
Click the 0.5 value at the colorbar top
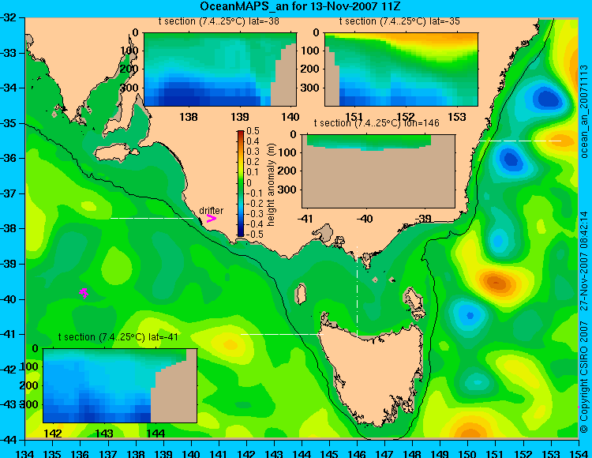253,130
